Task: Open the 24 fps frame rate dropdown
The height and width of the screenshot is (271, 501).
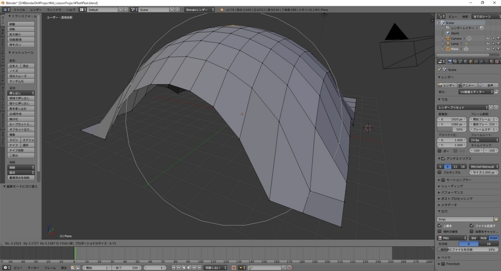Action: point(484,140)
